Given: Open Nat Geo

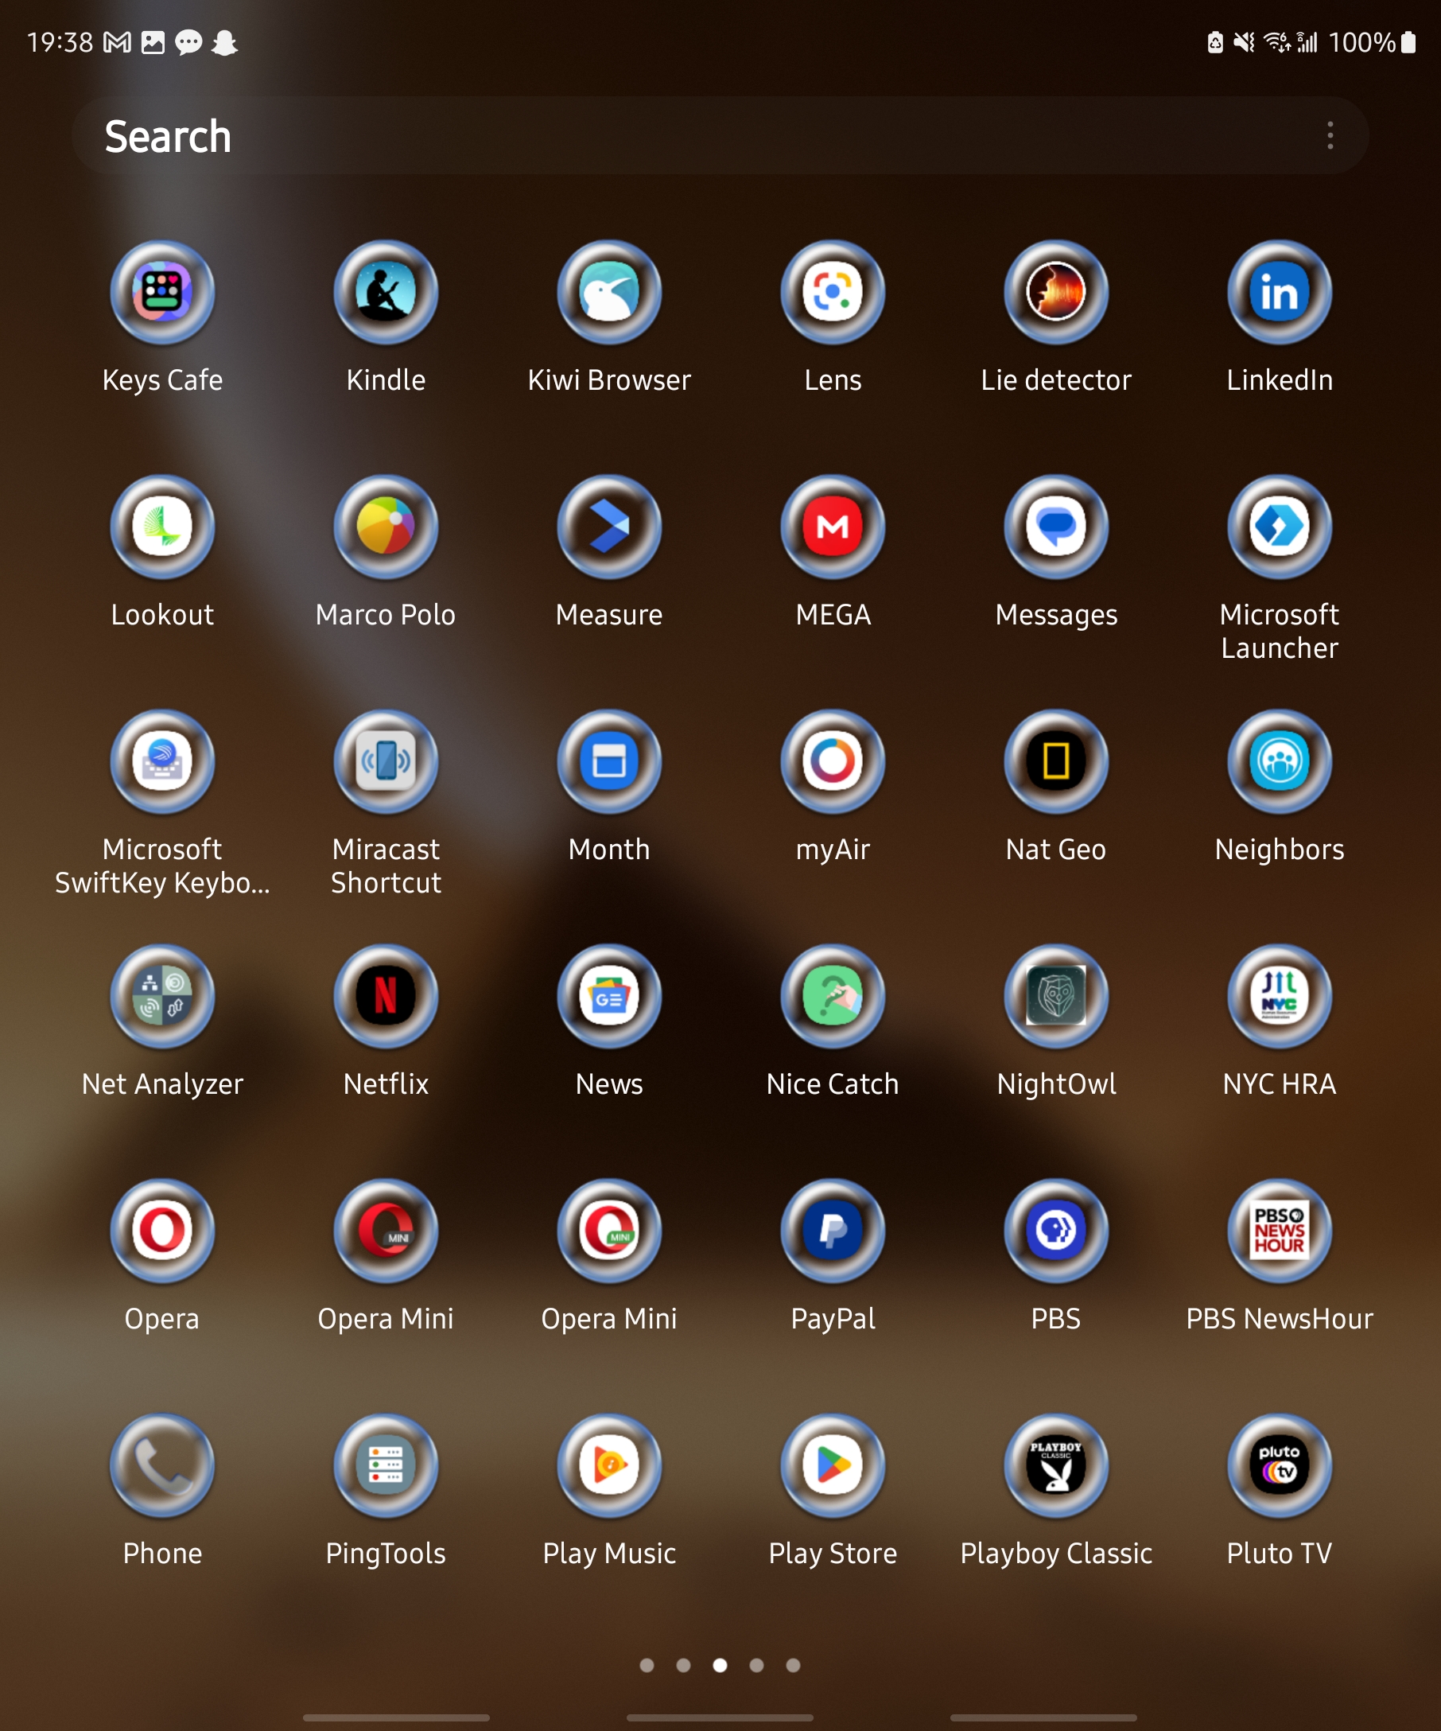Looking at the screenshot, I should point(1055,761).
